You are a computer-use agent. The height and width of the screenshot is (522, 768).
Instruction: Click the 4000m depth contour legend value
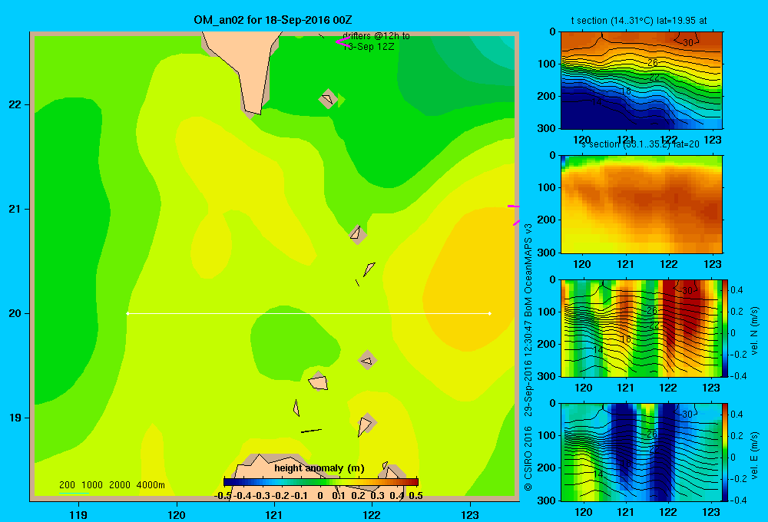click(x=151, y=485)
